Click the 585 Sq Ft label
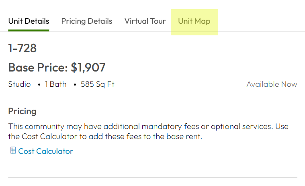 [97, 84]
